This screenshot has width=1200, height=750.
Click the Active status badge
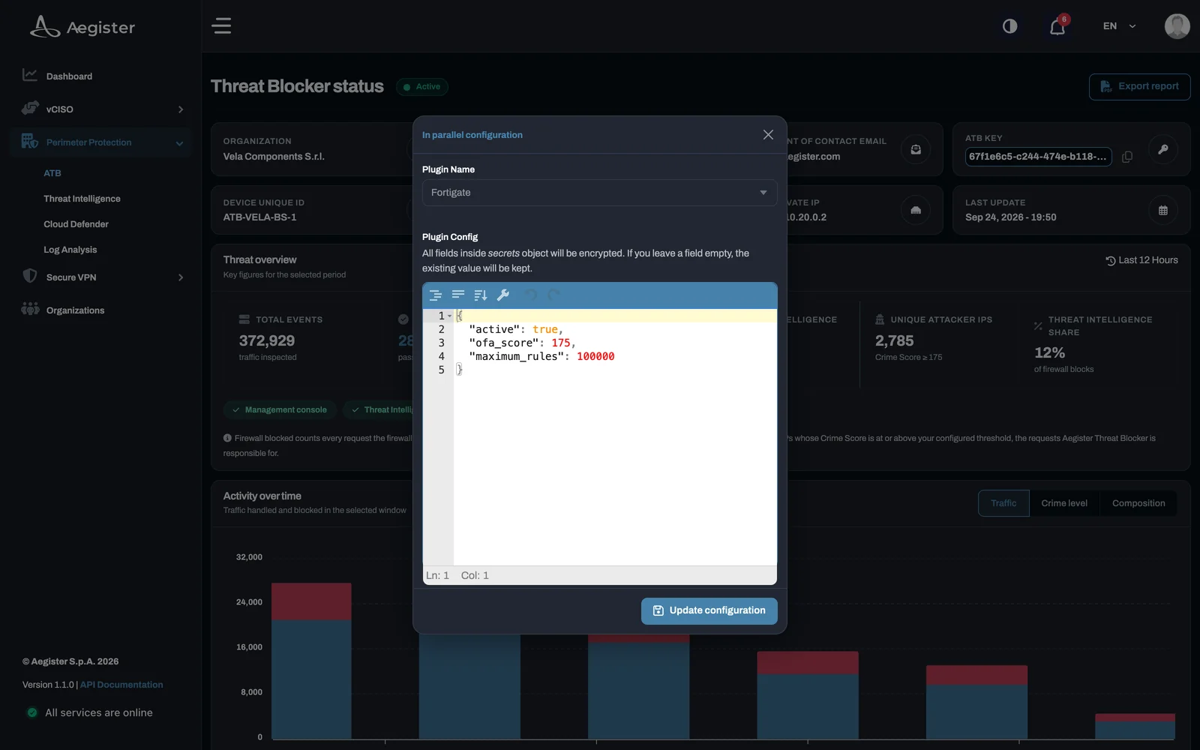pyautogui.click(x=421, y=87)
